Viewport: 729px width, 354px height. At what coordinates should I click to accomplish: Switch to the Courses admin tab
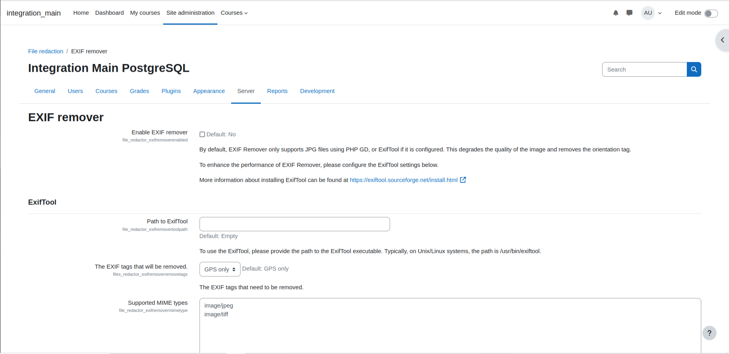(106, 91)
